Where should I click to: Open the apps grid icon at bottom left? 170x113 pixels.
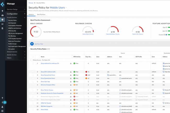coord(2,111)
